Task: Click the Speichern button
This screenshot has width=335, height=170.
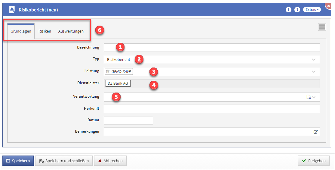Action: (x=18, y=161)
